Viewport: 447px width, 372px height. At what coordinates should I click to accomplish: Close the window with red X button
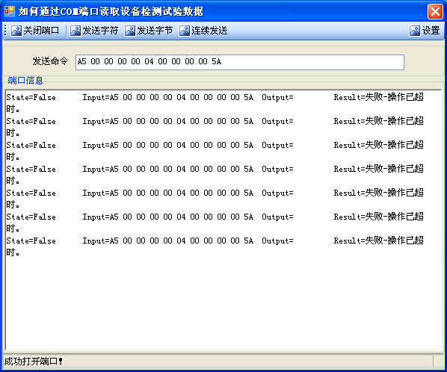click(435, 12)
